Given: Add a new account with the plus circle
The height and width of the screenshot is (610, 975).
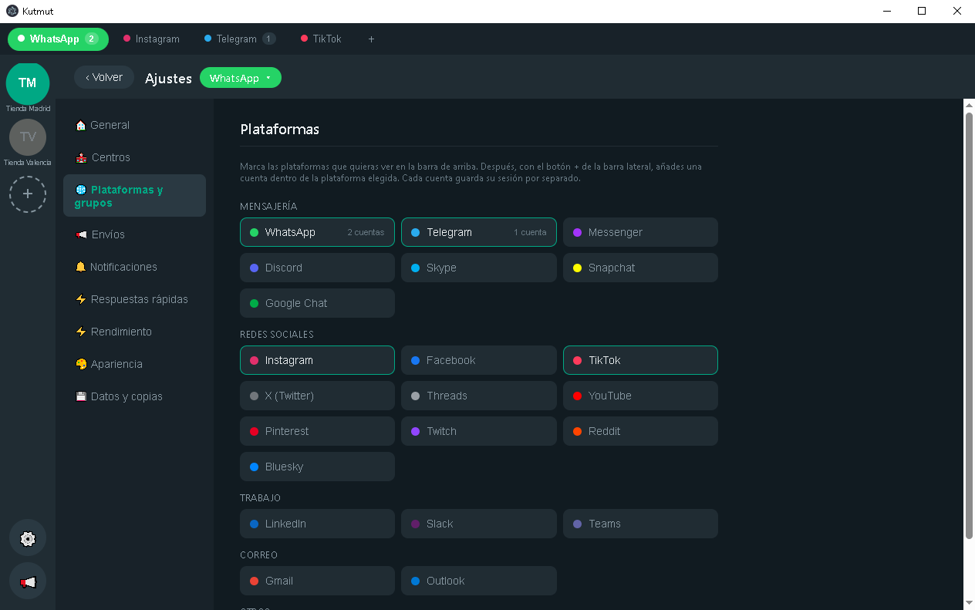Looking at the screenshot, I should (x=28, y=194).
